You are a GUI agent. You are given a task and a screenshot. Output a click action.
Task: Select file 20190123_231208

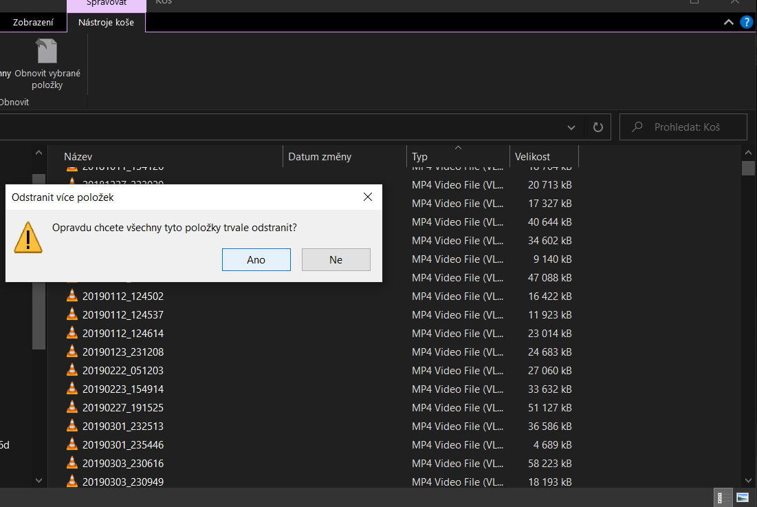point(122,352)
